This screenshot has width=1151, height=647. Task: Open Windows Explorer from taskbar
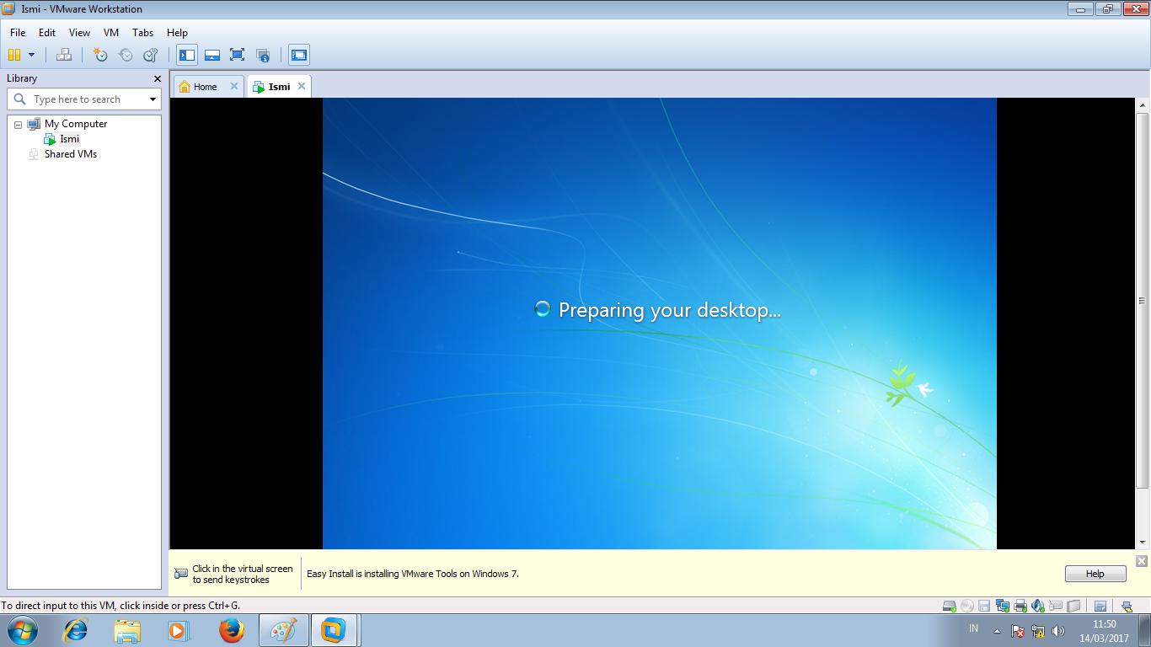[x=128, y=630]
